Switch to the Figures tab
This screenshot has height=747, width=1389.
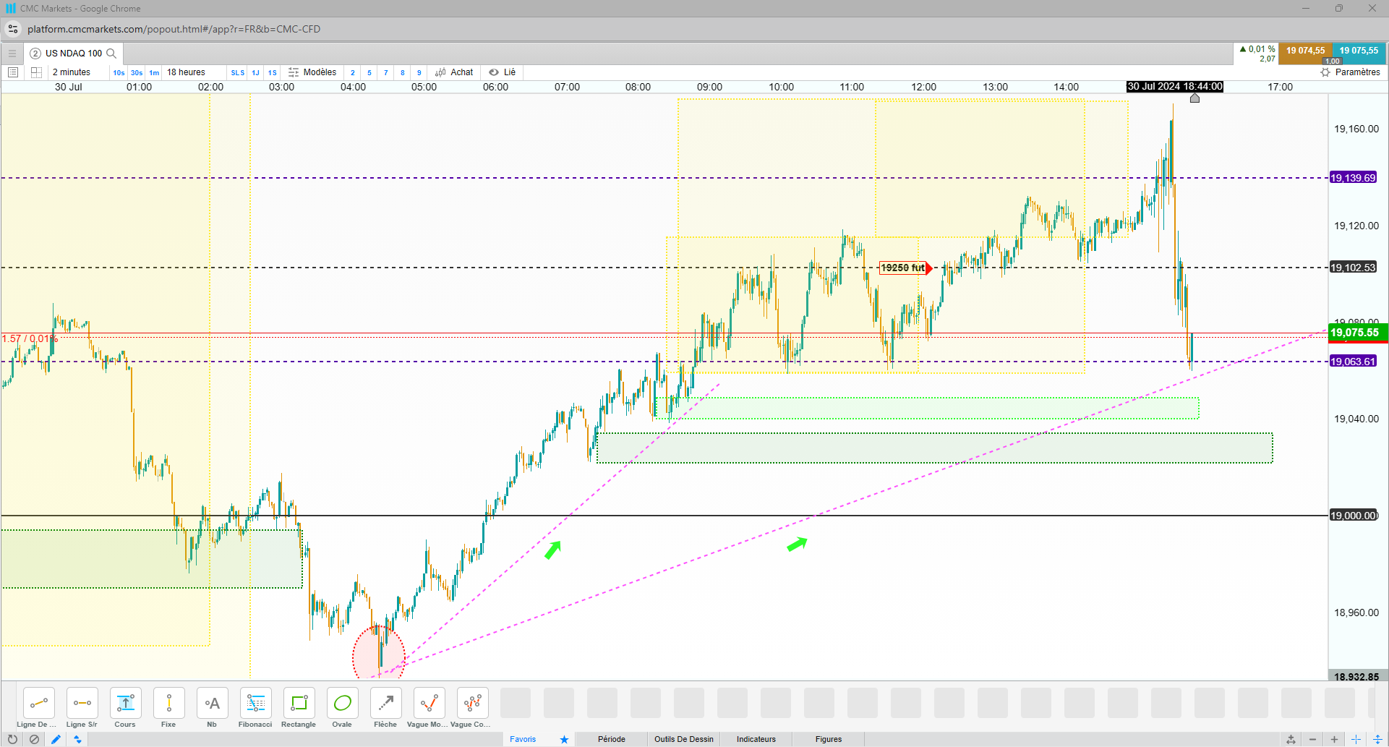coord(829,739)
